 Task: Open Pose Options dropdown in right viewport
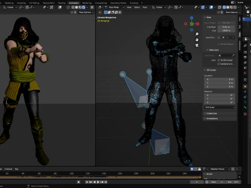(x=233, y=13)
